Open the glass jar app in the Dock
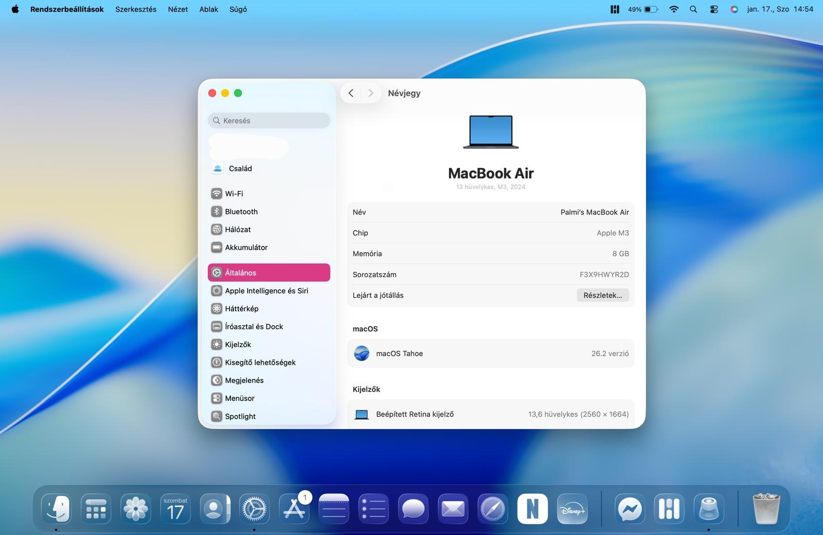This screenshot has height=535, width=823. (x=709, y=509)
